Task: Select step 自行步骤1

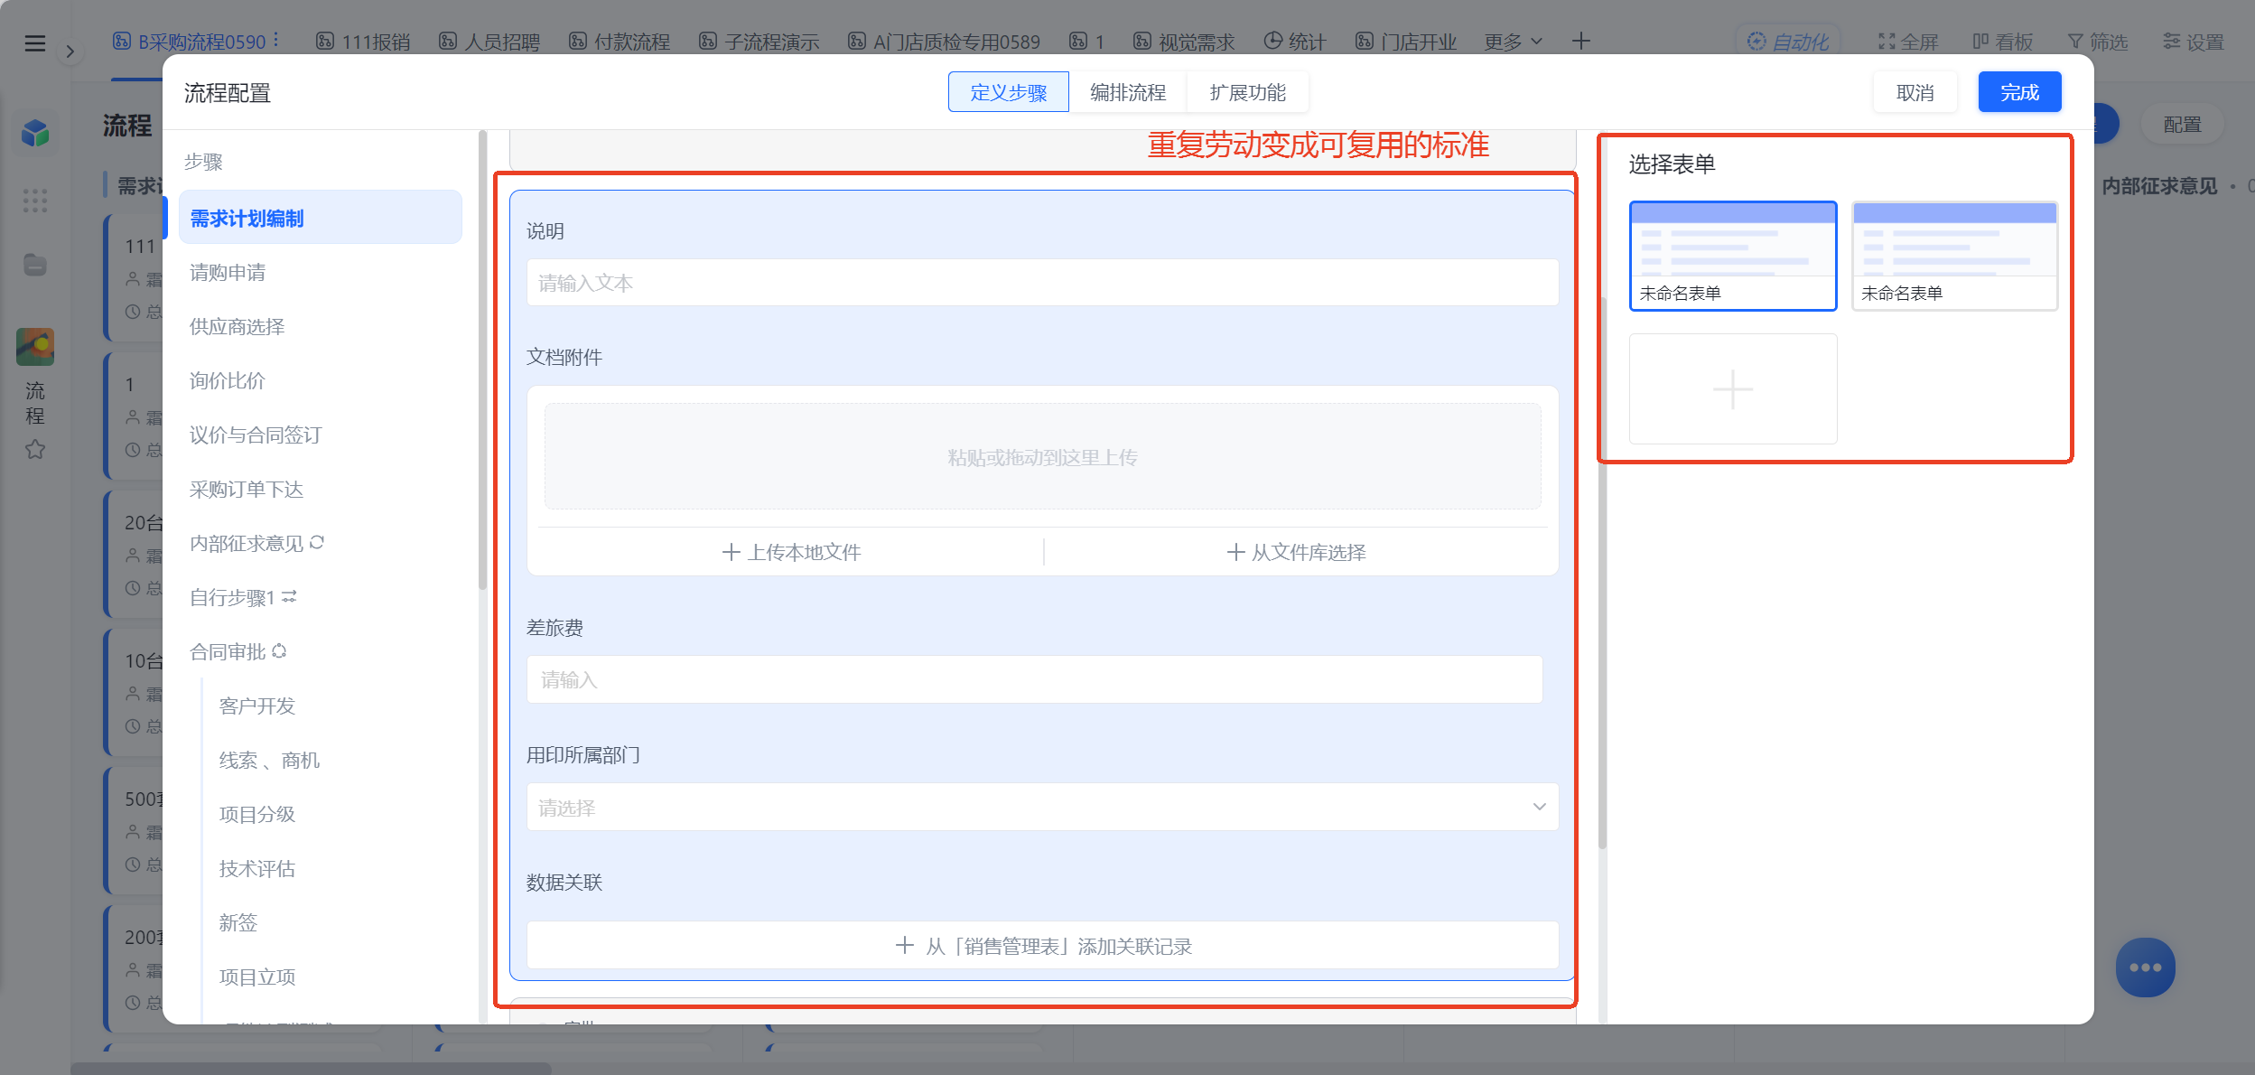Action: tap(231, 597)
